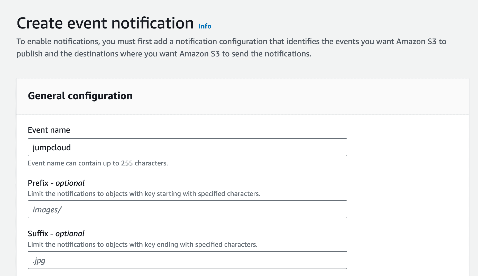Click the word jumpcloud in Event name

click(52, 147)
